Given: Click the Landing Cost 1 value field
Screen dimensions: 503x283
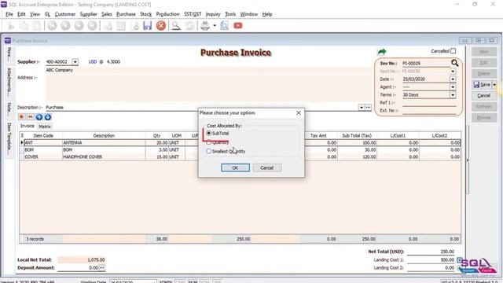Looking at the screenshot, I should (431, 260).
